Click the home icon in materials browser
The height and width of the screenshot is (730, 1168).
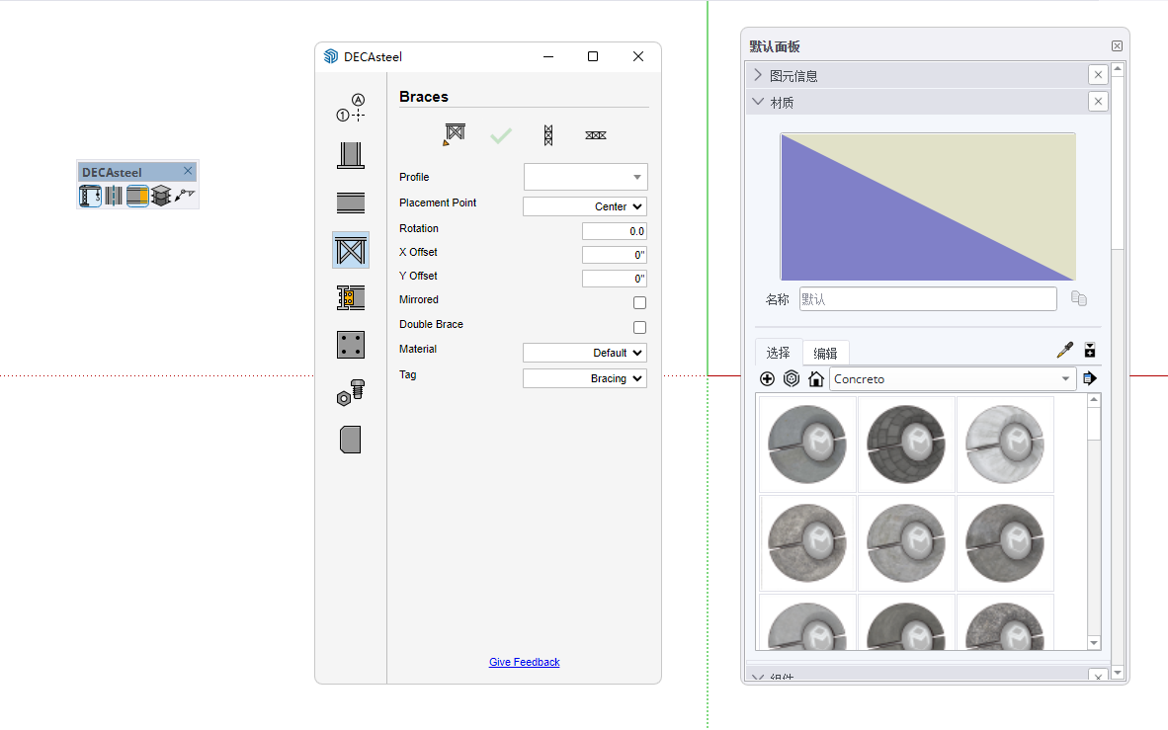[x=815, y=378]
